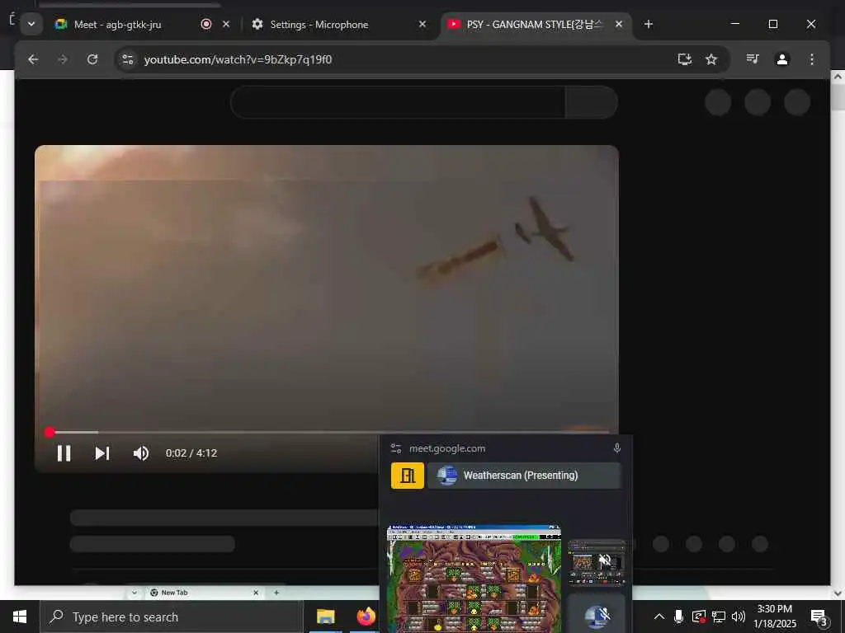This screenshot has width=845, height=633.
Task: Show hidden system tray icons
Action: point(659,617)
